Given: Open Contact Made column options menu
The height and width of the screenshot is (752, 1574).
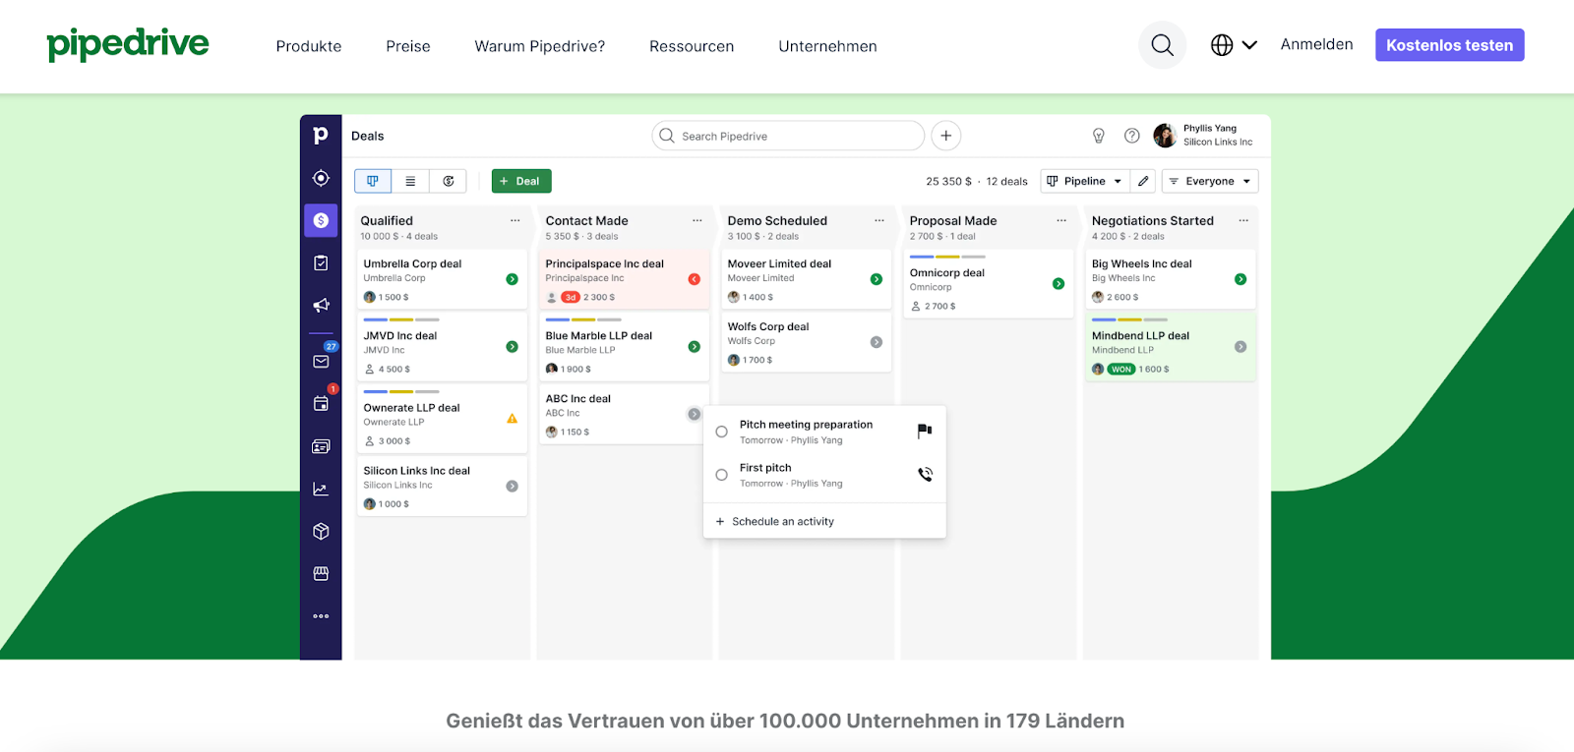Looking at the screenshot, I should point(696,220).
